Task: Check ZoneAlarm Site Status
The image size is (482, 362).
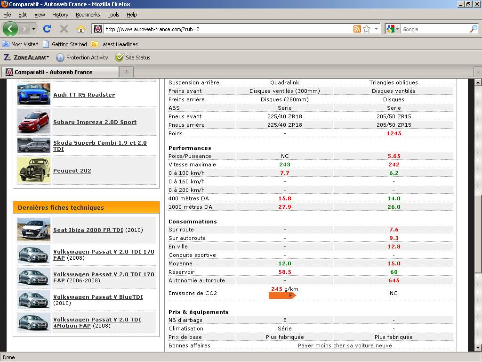Action: [133, 58]
